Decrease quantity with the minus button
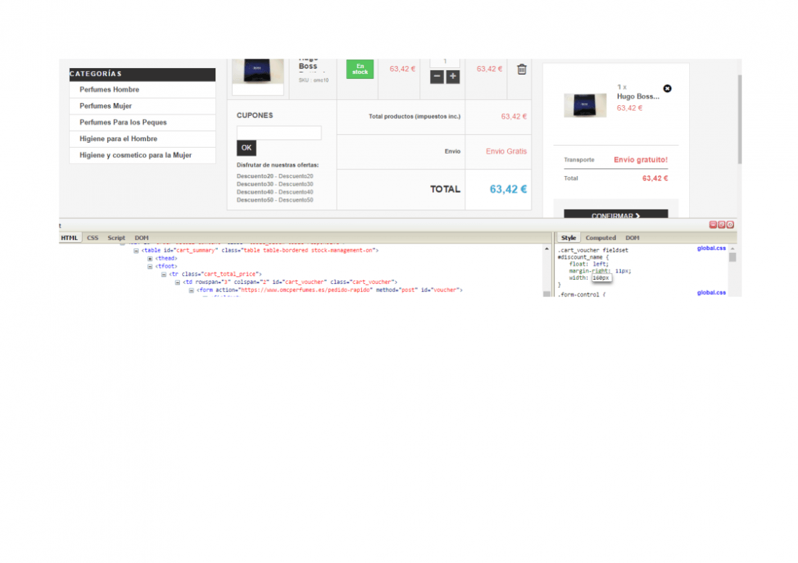The height and width of the screenshot is (563, 798). (x=437, y=77)
